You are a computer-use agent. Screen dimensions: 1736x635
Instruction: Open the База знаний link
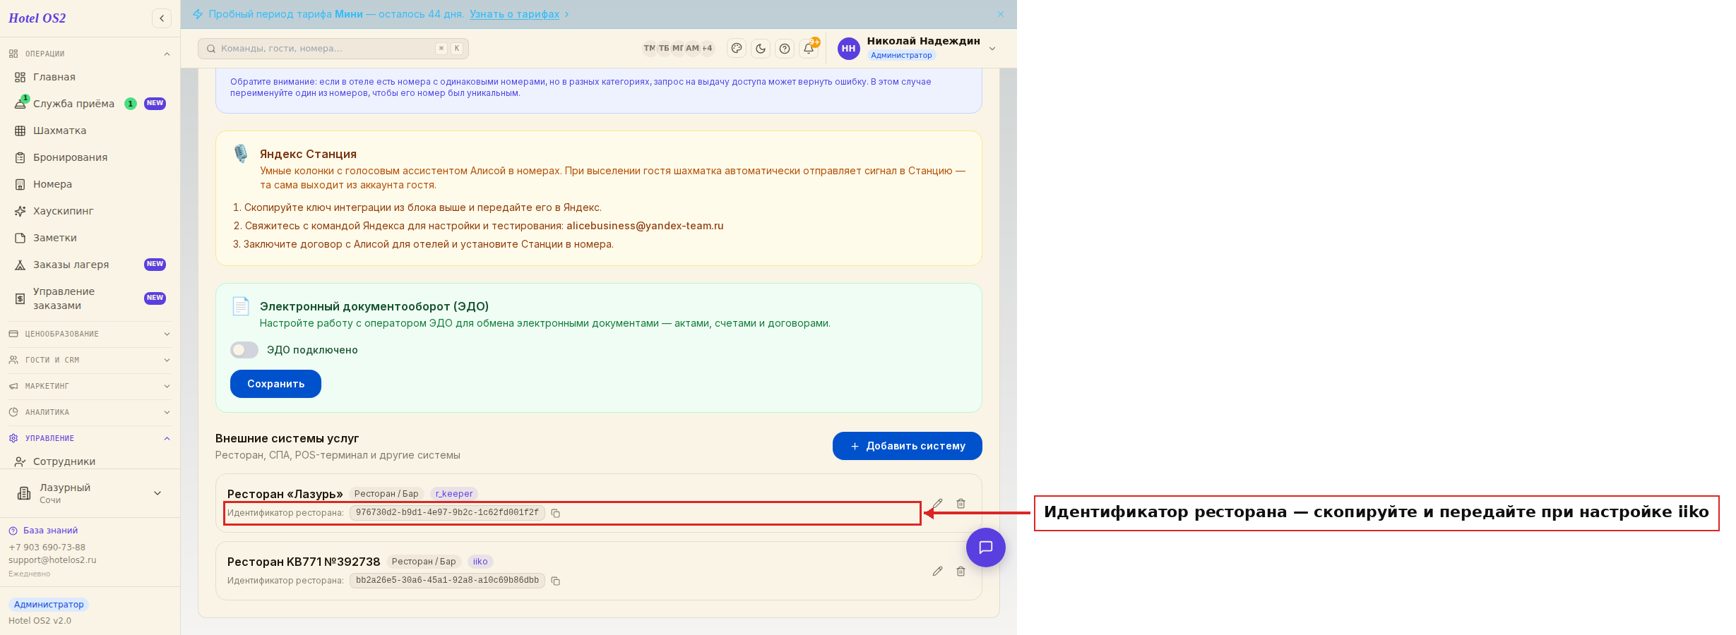click(x=44, y=531)
